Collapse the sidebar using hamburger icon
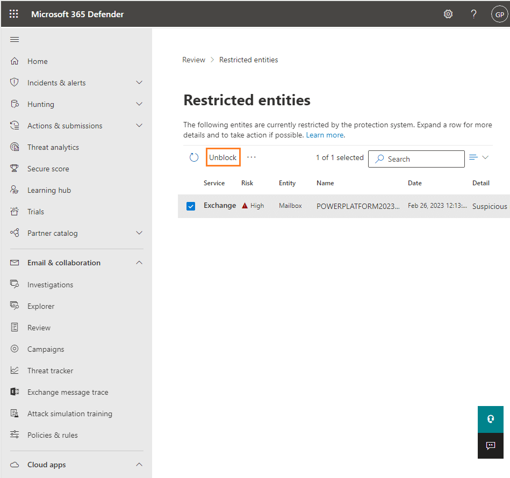 coord(15,40)
